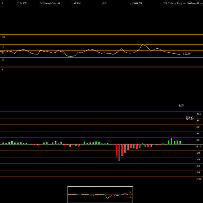The image size is (203, 203).
Task: Click the 40 label on MR axis
Action: pos(198,134)
